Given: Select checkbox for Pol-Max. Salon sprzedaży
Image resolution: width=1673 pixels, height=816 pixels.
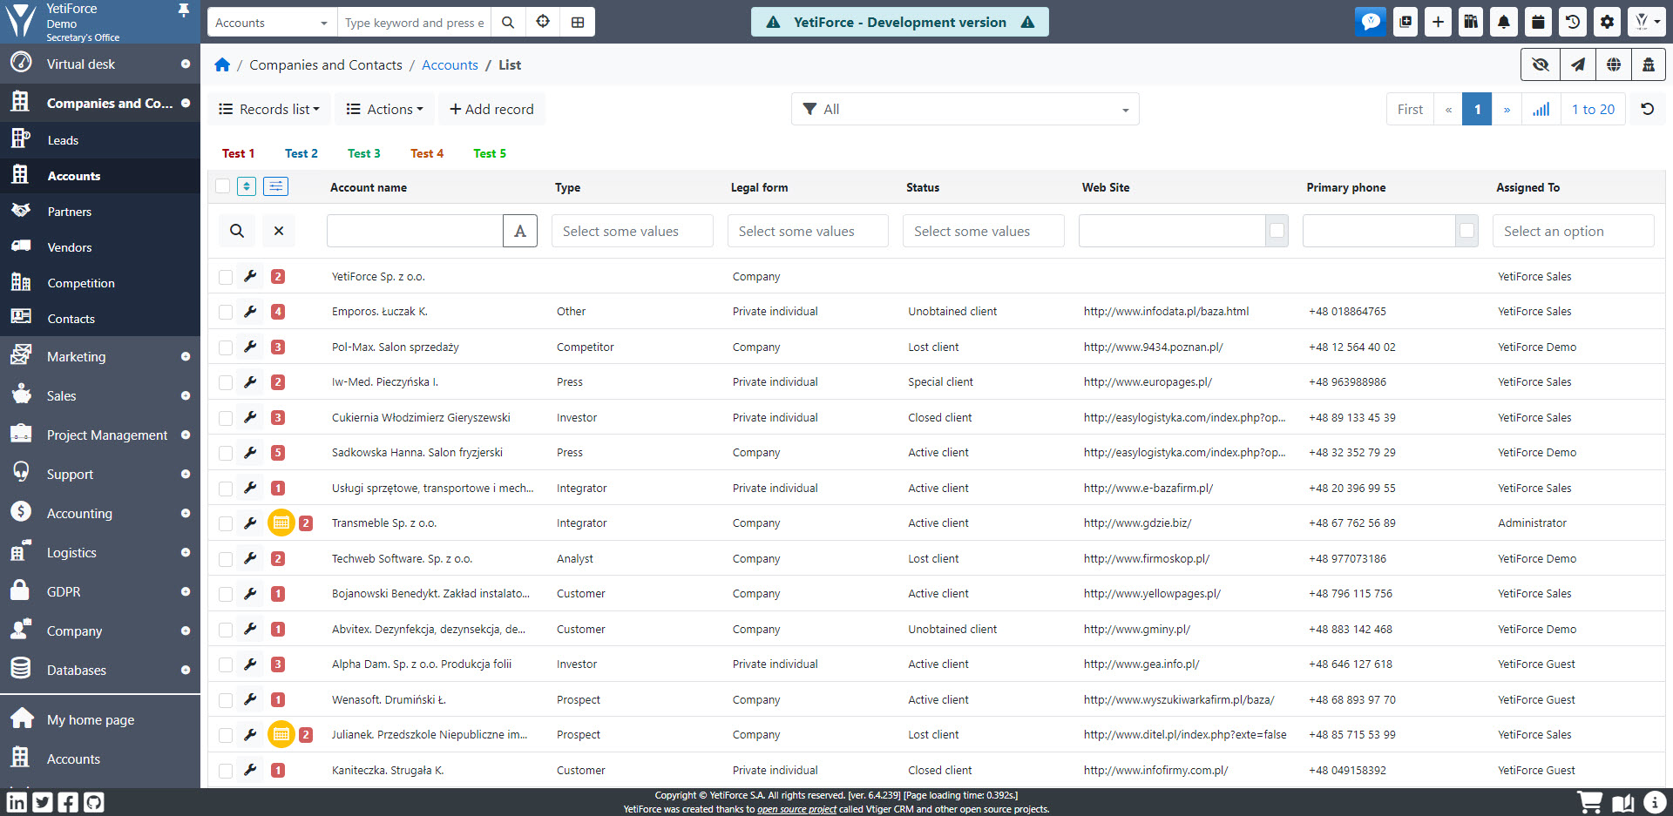Looking at the screenshot, I should [x=226, y=347].
